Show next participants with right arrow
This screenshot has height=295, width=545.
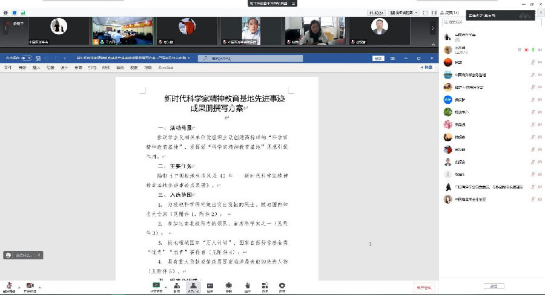coord(433,28)
